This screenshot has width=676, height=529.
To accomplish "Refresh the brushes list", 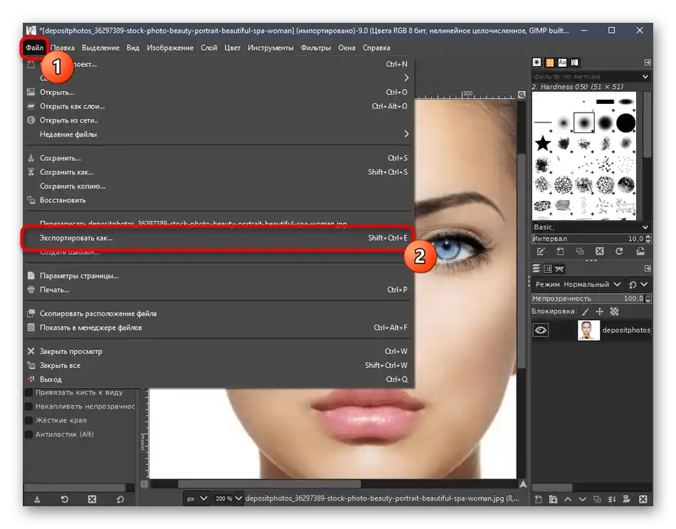I will (619, 251).
